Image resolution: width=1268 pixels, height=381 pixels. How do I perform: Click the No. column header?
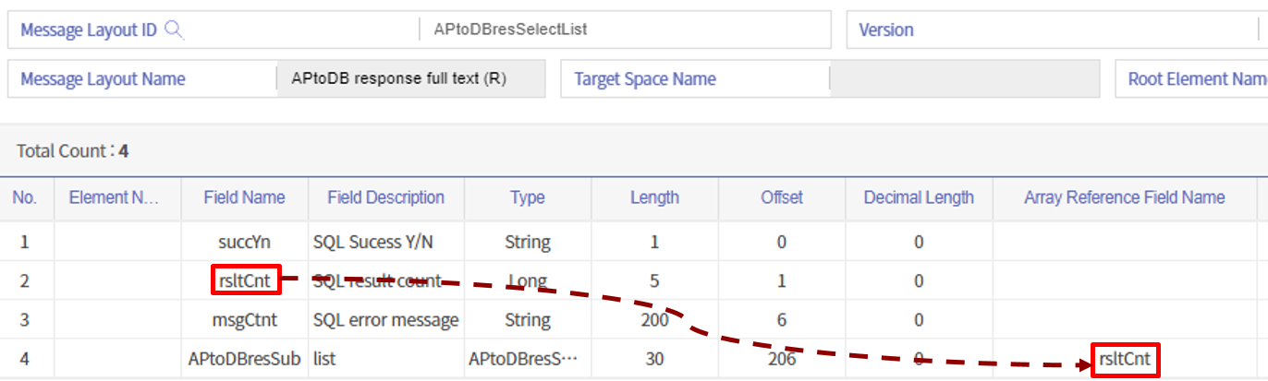24,197
